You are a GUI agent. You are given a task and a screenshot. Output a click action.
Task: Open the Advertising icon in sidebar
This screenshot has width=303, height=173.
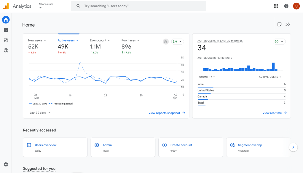[x=6, y=50]
